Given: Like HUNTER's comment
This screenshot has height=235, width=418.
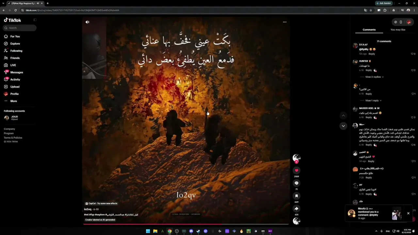Looking at the screenshot, I should coord(413,70).
